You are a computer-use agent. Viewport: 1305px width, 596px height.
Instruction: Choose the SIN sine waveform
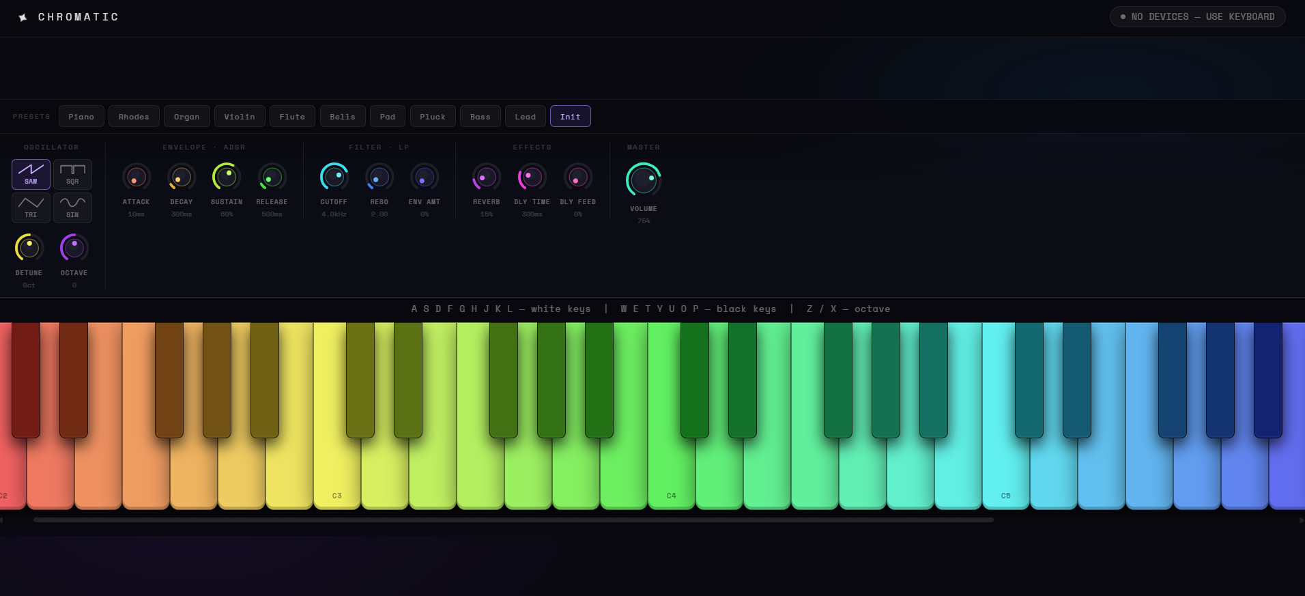click(72, 208)
